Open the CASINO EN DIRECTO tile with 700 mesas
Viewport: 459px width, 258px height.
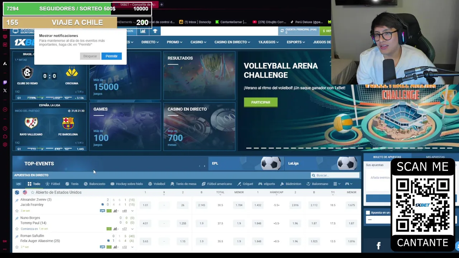(x=199, y=126)
